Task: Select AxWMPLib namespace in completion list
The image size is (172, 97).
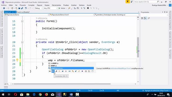Action: click(55, 63)
